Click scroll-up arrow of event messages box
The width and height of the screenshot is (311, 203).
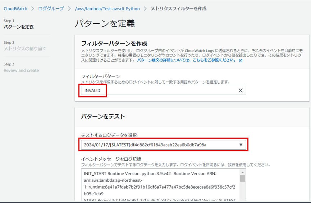point(243,172)
